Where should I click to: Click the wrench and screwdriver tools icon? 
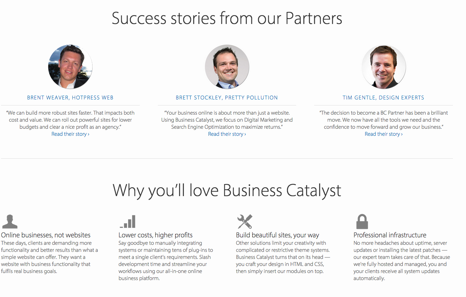[245, 222]
